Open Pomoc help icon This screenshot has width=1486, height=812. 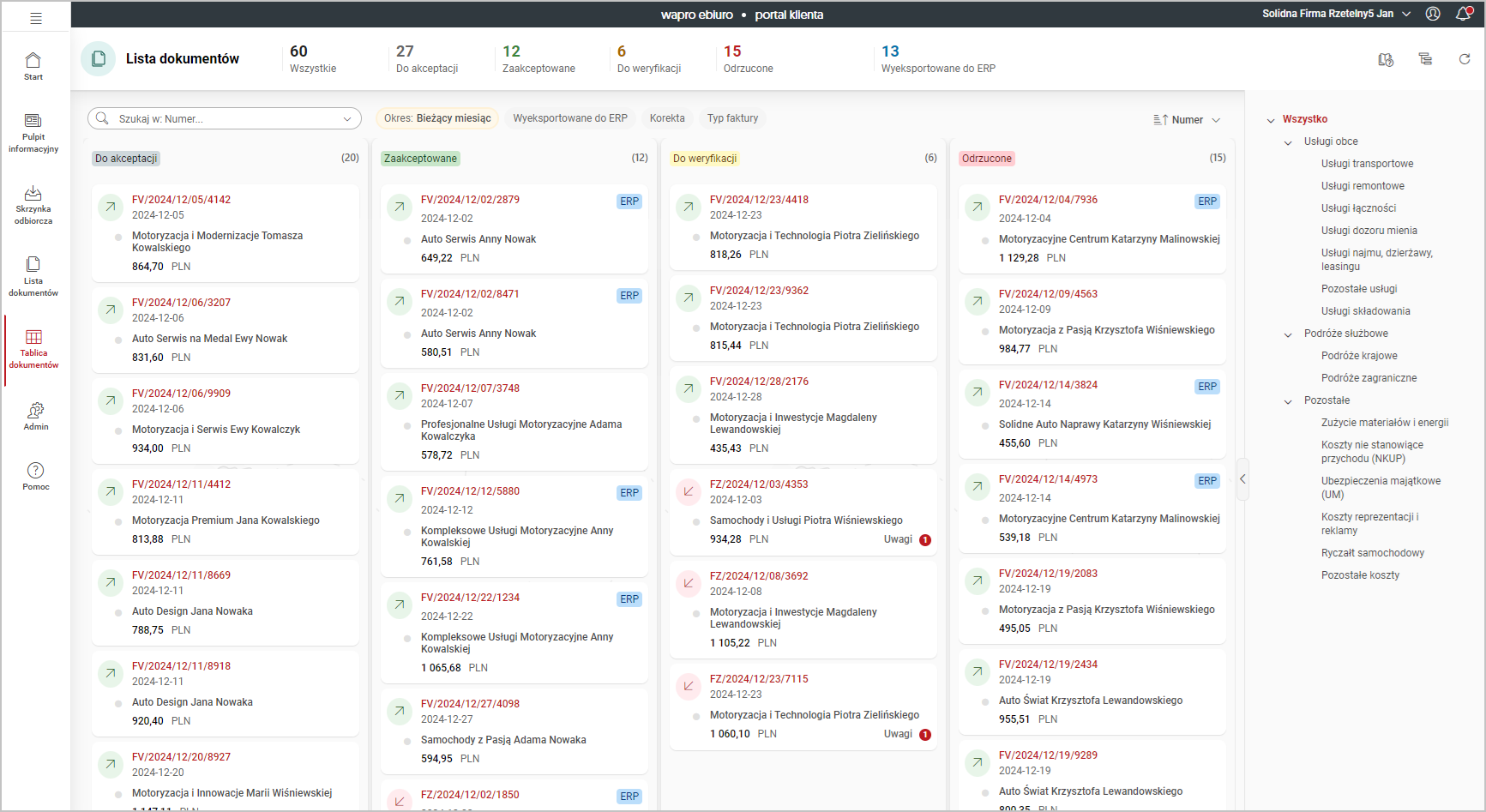[x=35, y=476]
